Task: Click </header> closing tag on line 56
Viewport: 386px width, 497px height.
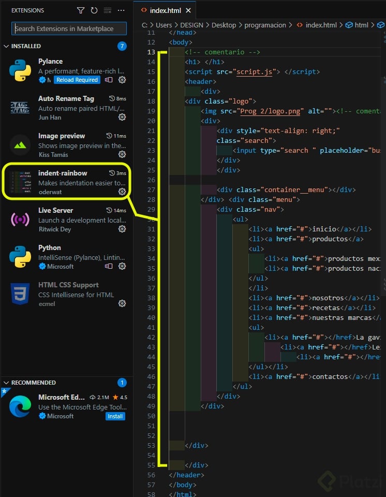Action: pos(187,475)
